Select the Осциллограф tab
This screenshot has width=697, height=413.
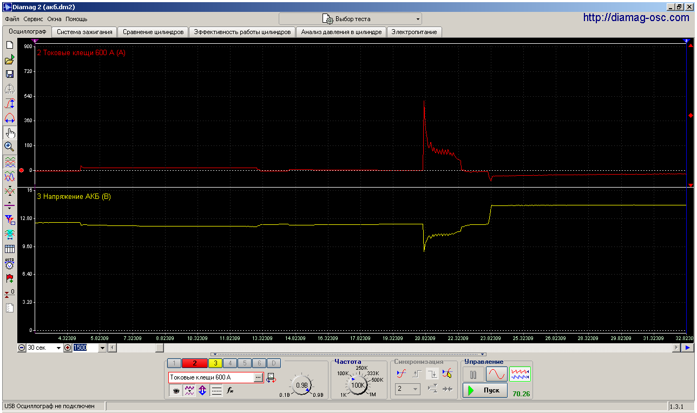26,31
